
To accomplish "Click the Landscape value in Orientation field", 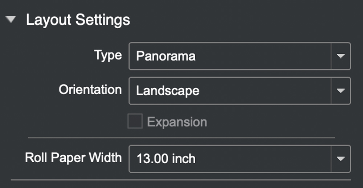I will [168, 91].
